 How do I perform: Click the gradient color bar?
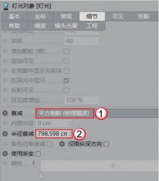[100, 166]
